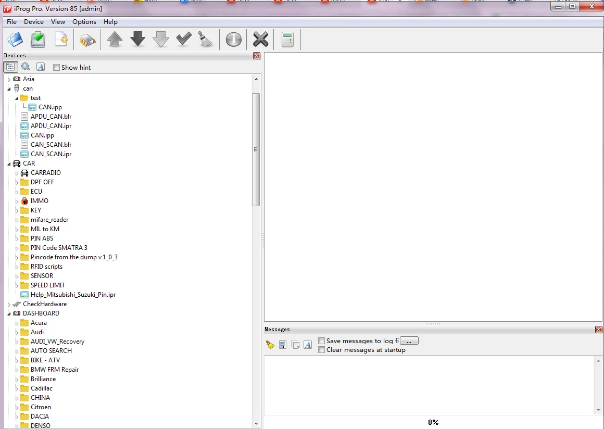Click the font icon in Devices panel
The height and width of the screenshot is (429, 604).
(41, 67)
